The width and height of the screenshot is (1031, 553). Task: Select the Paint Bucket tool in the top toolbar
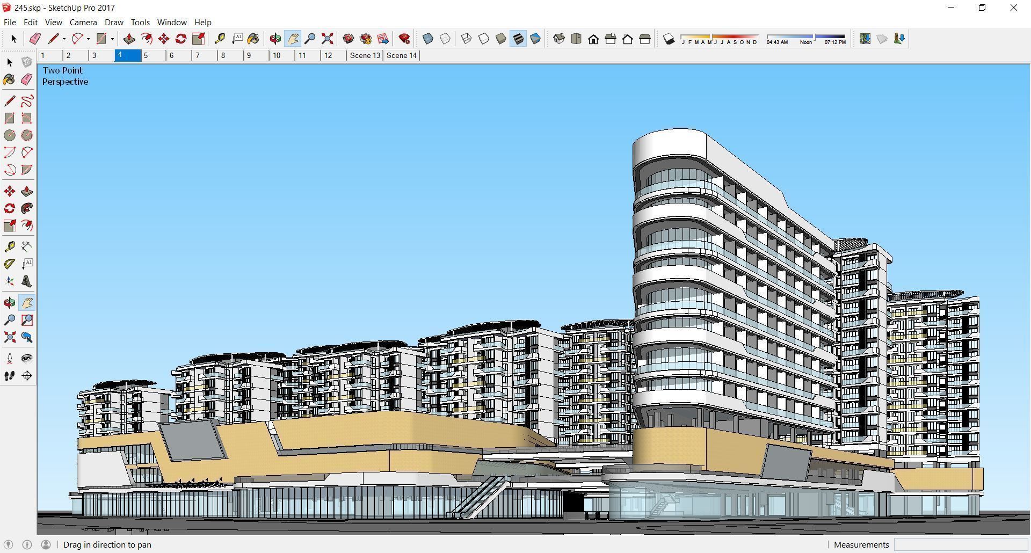click(x=253, y=39)
